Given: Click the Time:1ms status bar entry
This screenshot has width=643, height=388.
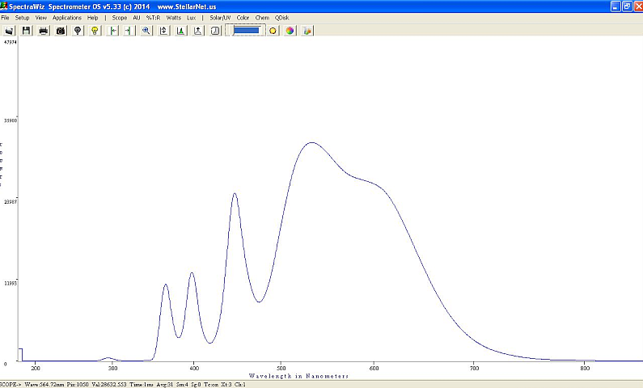Looking at the screenshot, I should (142, 385).
